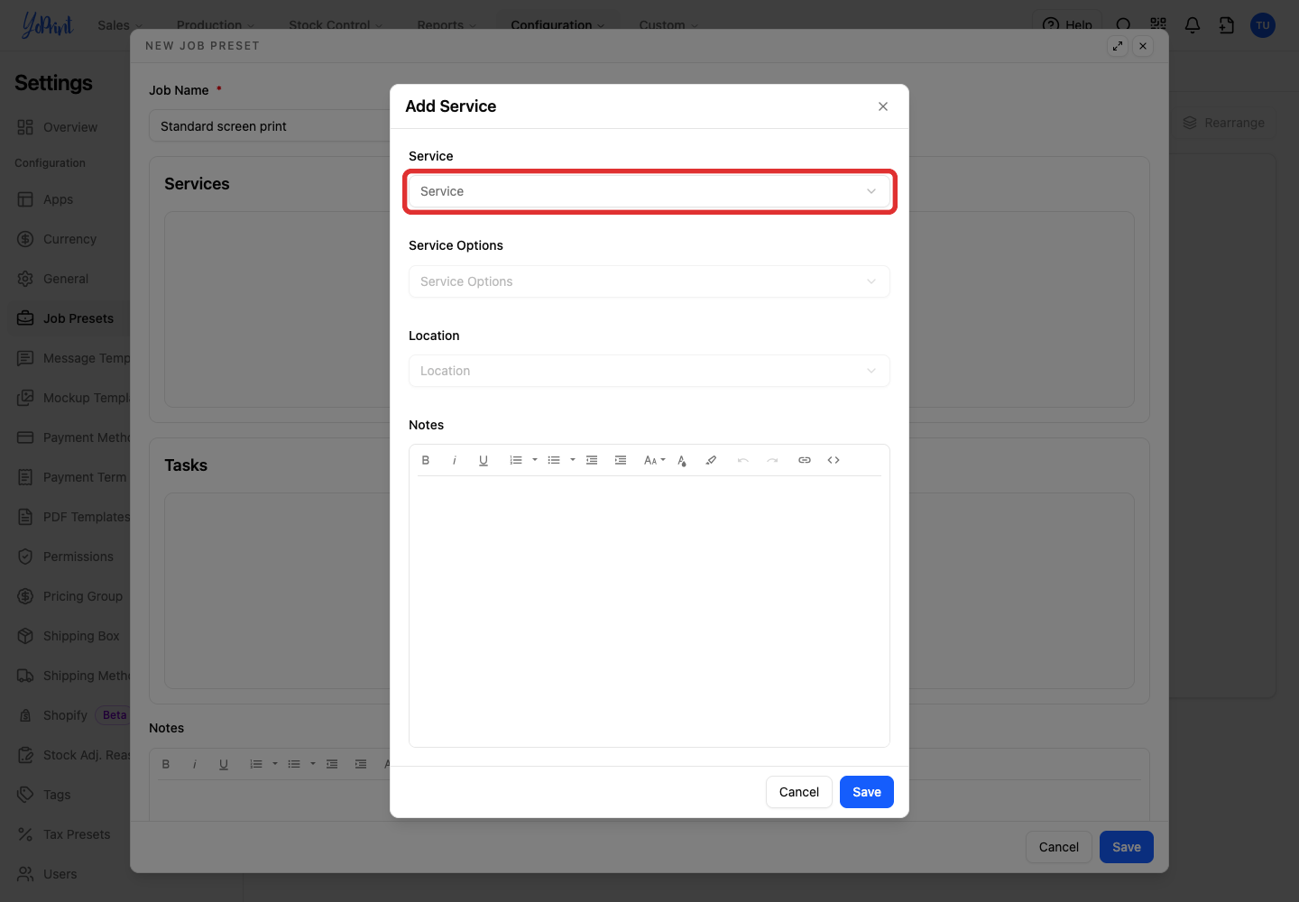
Task: Save the New Job Preset
Action: 1127,847
